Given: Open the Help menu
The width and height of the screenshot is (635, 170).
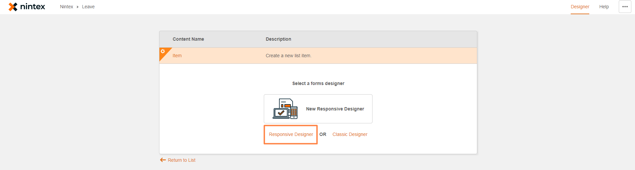Looking at the screenshot, I should (604, 7).
